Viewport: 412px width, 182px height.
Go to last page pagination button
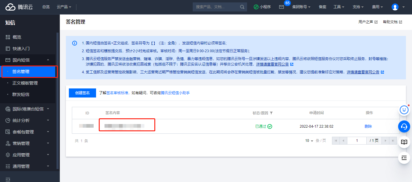[x=393, y=141]
